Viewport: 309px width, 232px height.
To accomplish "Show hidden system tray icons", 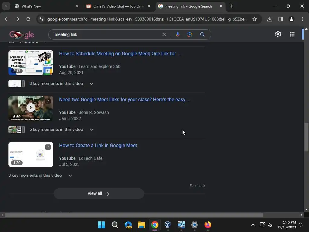I will click(253, 225).
